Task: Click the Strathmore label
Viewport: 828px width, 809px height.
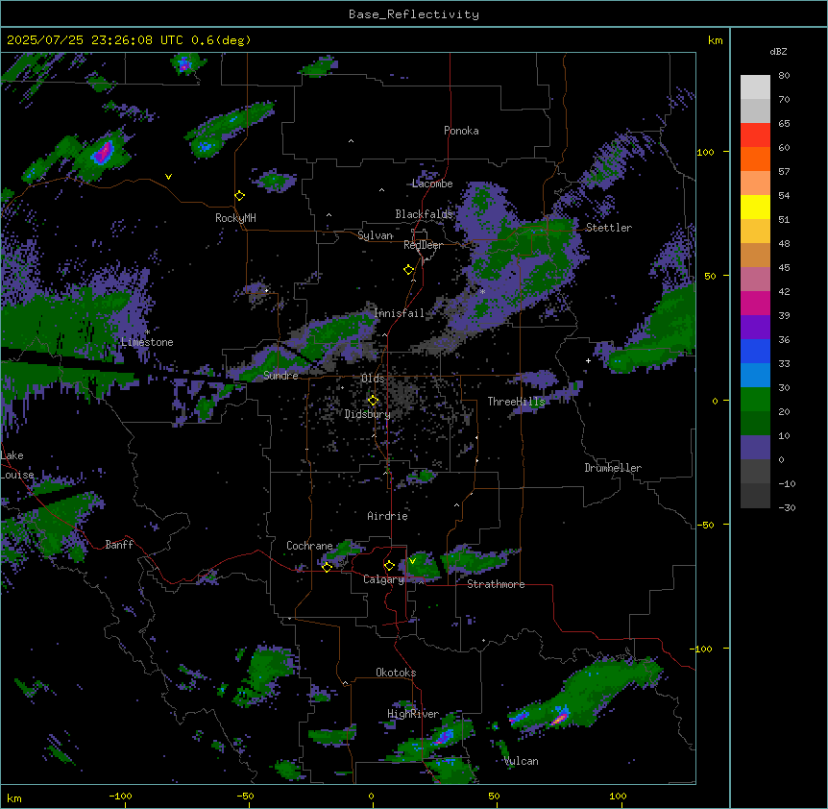Action: 496,584
